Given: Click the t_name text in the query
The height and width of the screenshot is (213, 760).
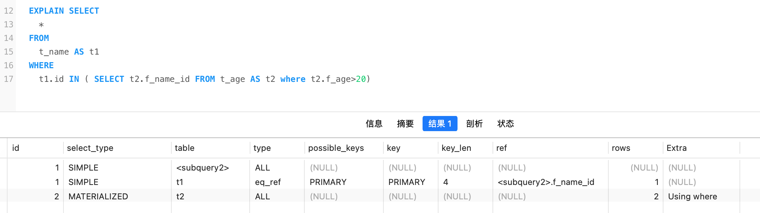Looking at the screenshot, I should pos(54,52).
